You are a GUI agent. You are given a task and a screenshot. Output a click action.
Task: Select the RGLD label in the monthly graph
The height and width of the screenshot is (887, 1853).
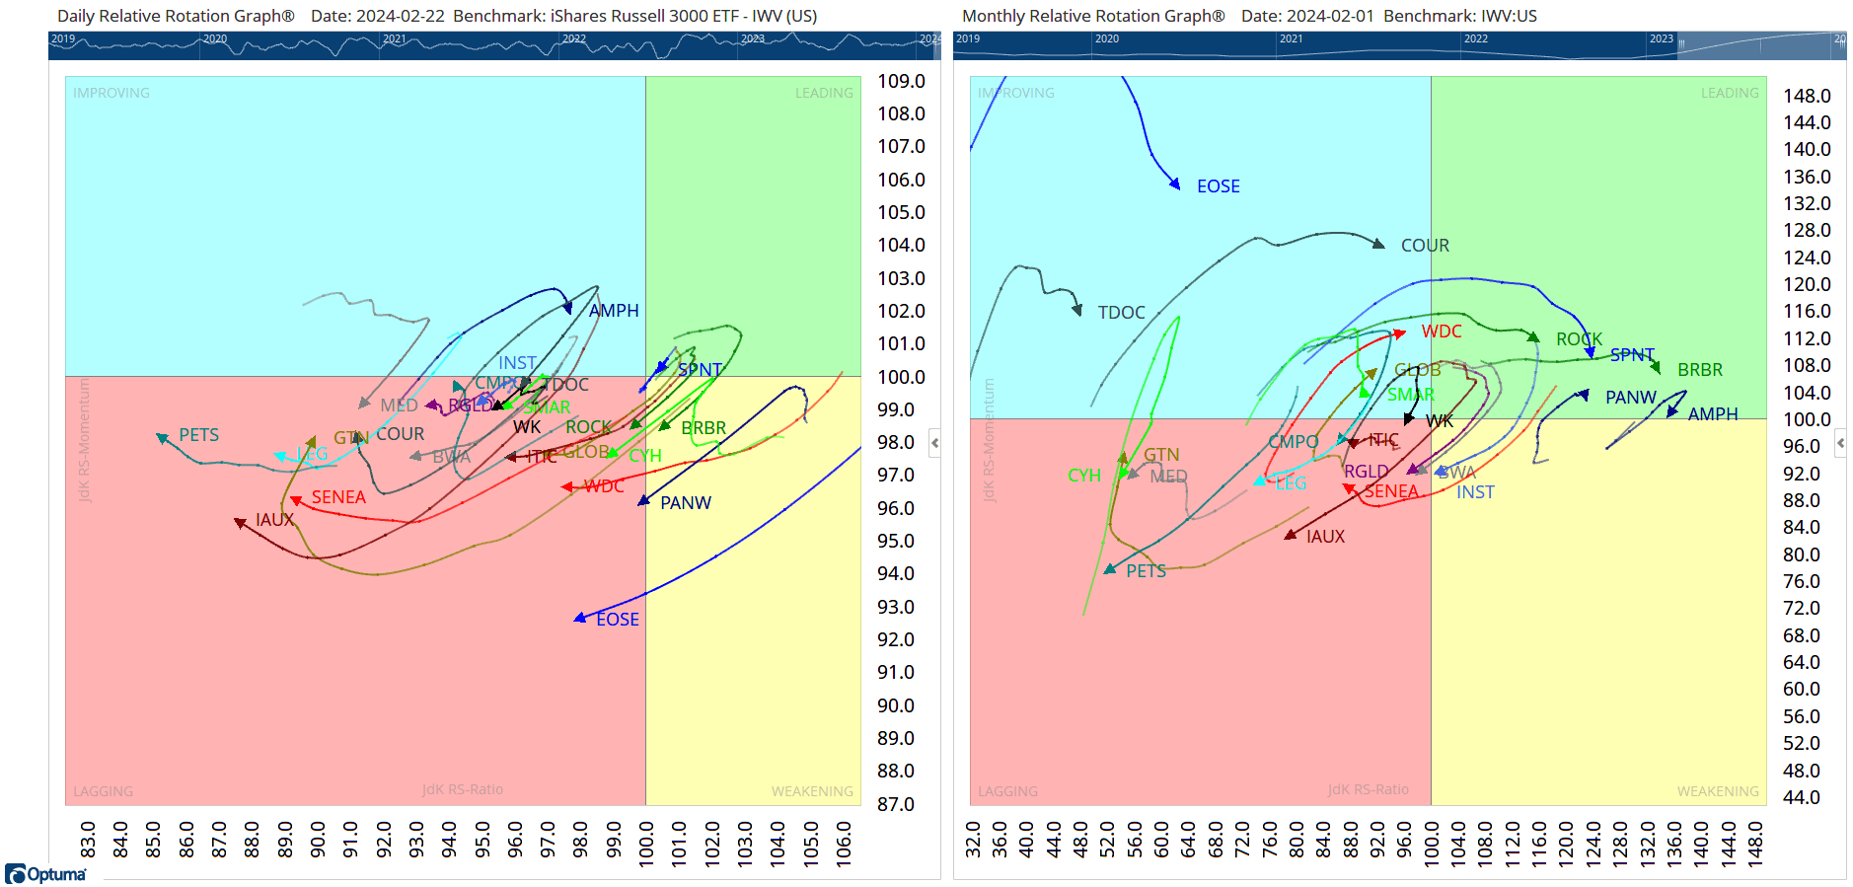tap(1367, 472)
